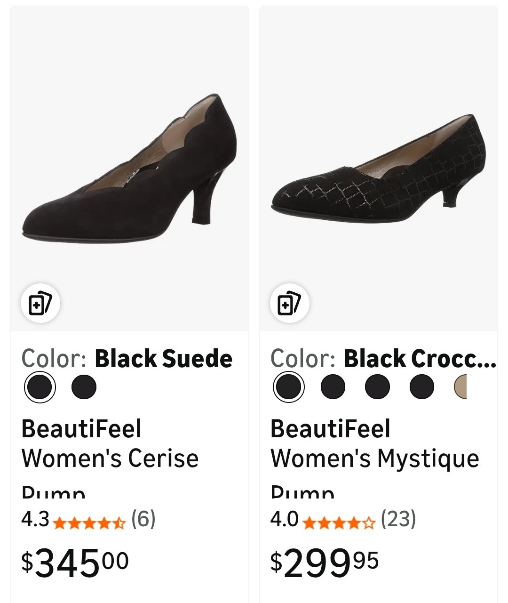The image size is (508, 603).
Task: Select the tan color swatch for Mystique pump
Action: click(461, 387)
